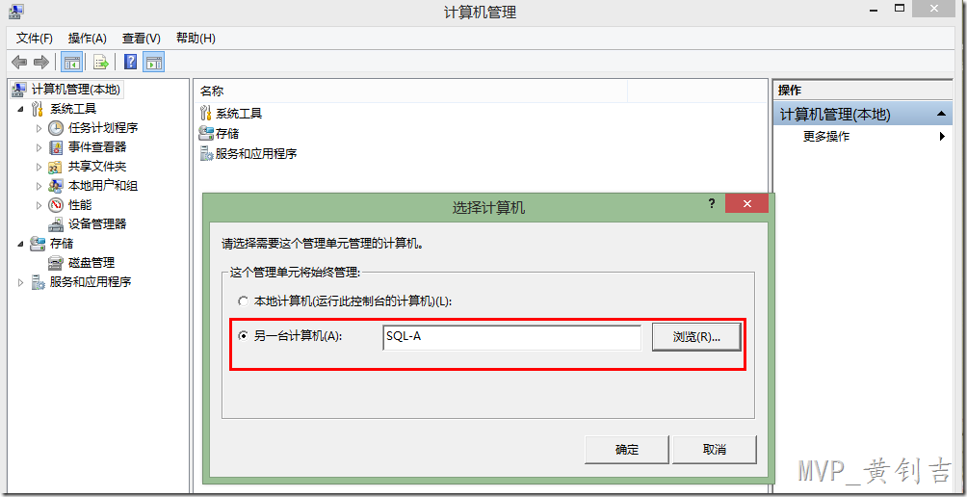Click the 事件查看器 log icon

56,147
